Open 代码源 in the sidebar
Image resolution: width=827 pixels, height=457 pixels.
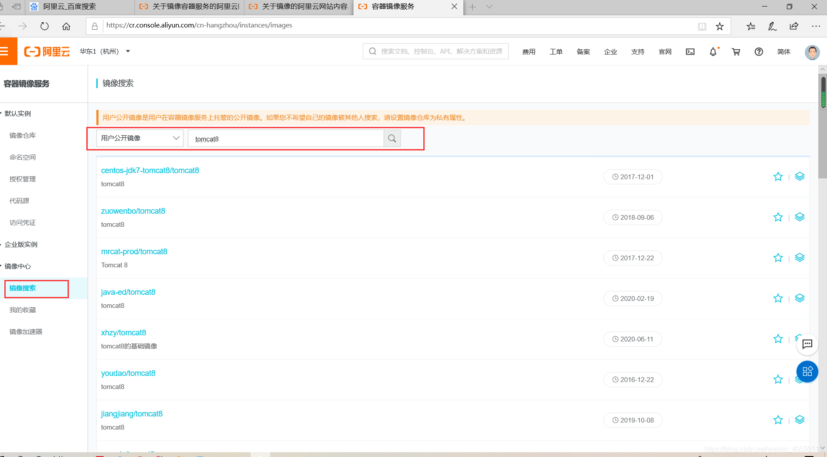pyautogui.click(x=19, y=201)
